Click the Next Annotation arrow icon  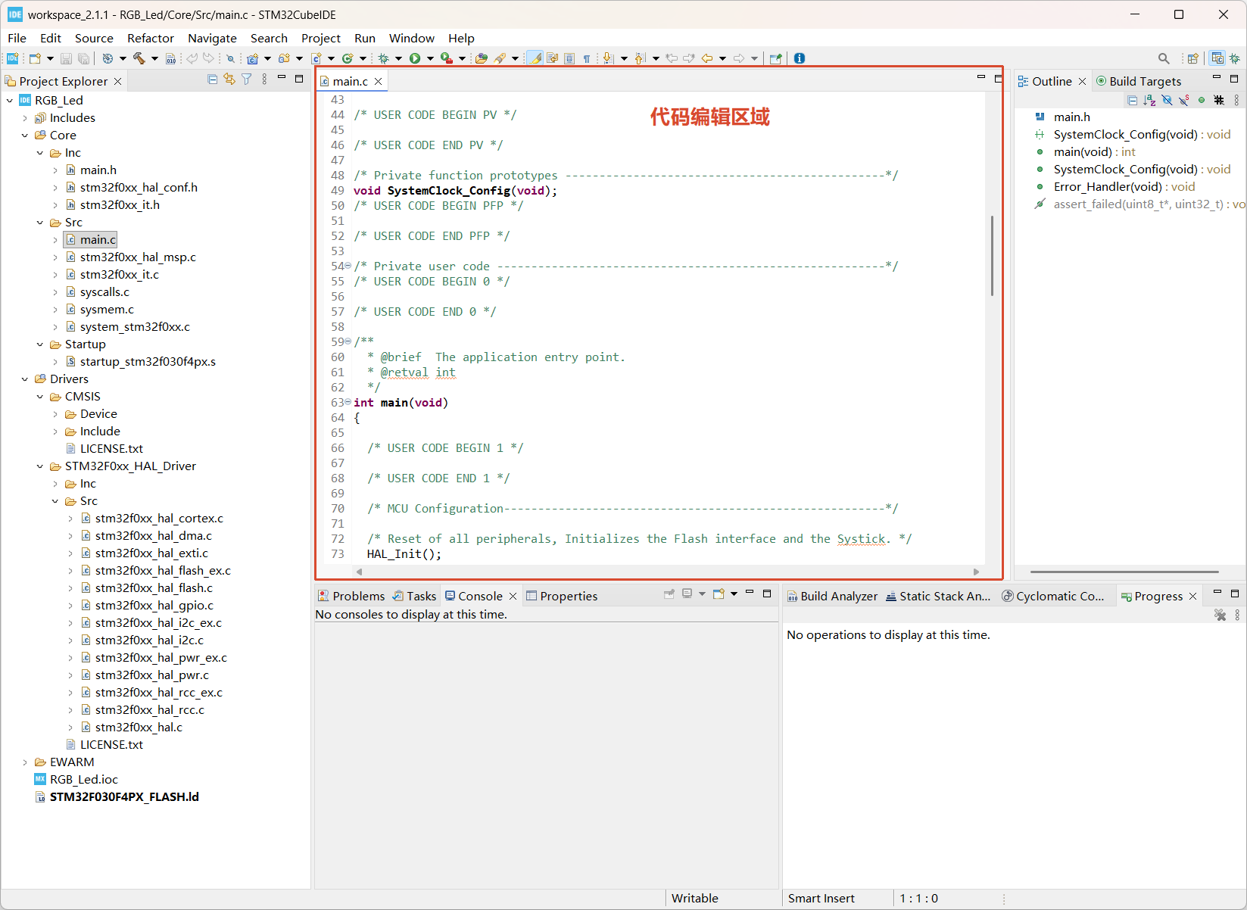pos(607,58)
